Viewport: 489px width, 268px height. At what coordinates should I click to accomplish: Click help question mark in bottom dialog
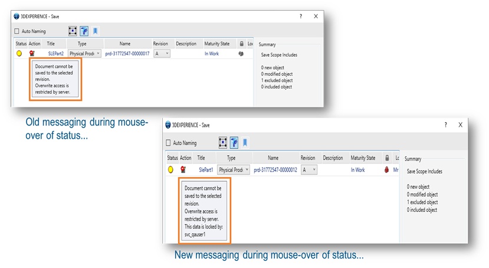coord(446,125)
